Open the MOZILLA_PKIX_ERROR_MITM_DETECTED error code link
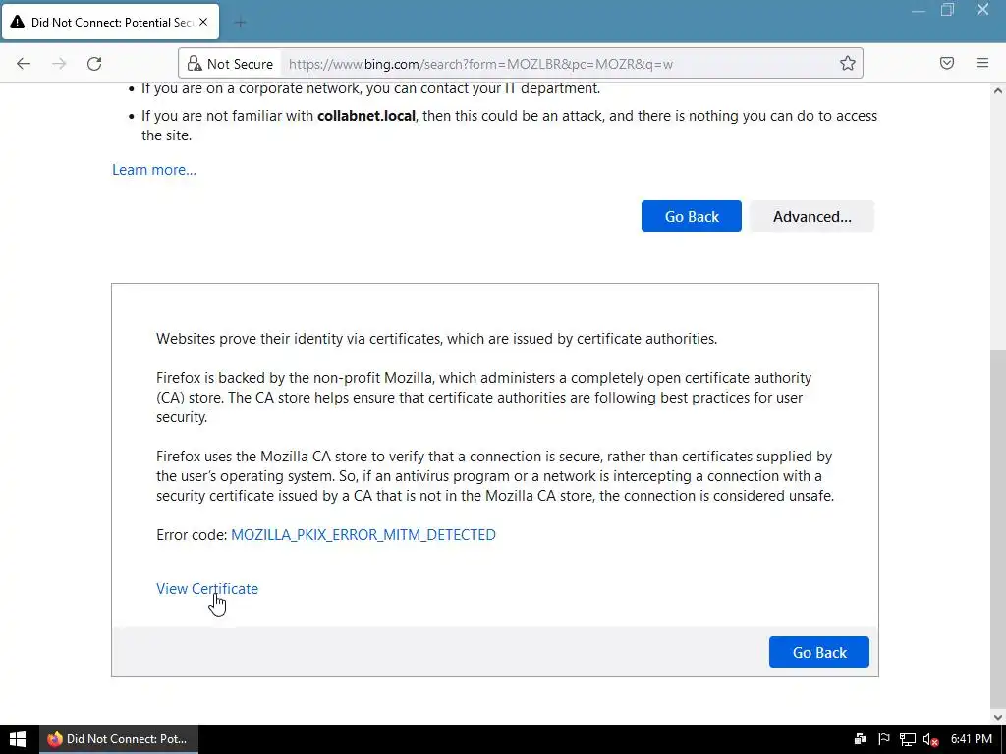The image size is (1006, 754). [x=363, y=535]
